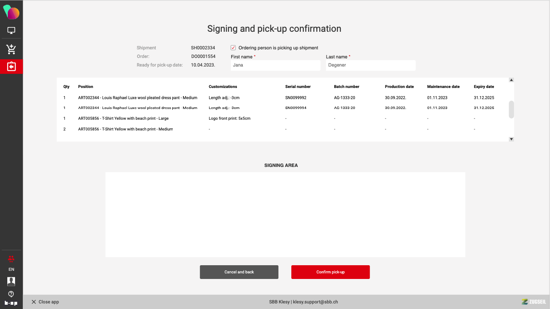Image resolution: width=550 pixels, height=309 pixels.
Task: Select the red pick-up clipboard icon
Action: [11, 67]
